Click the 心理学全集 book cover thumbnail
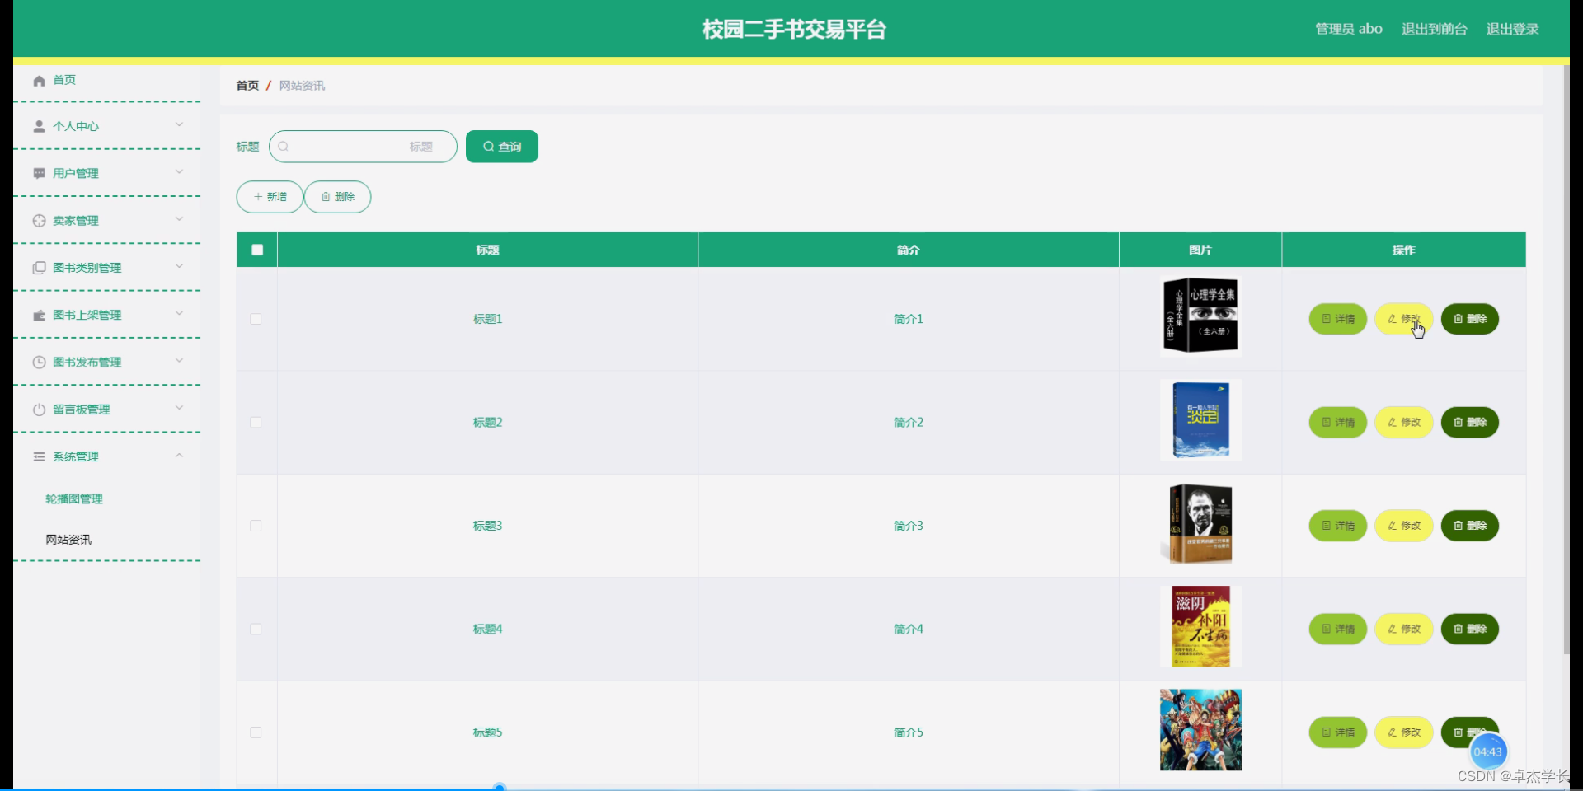Screen dimensions: 1583x791 click(x=1200, y=316)
